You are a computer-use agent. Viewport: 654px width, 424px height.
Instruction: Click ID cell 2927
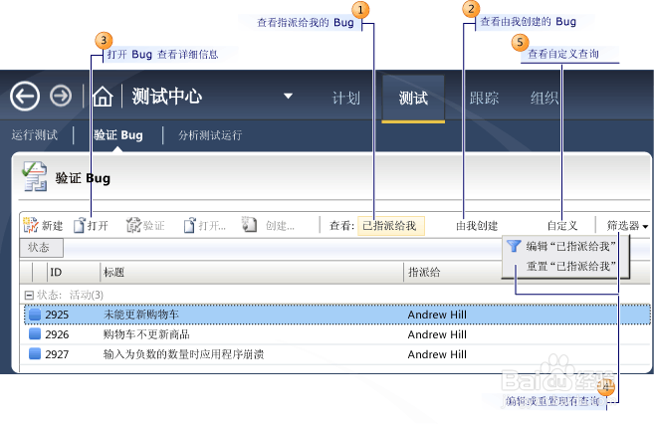point(57,354)
